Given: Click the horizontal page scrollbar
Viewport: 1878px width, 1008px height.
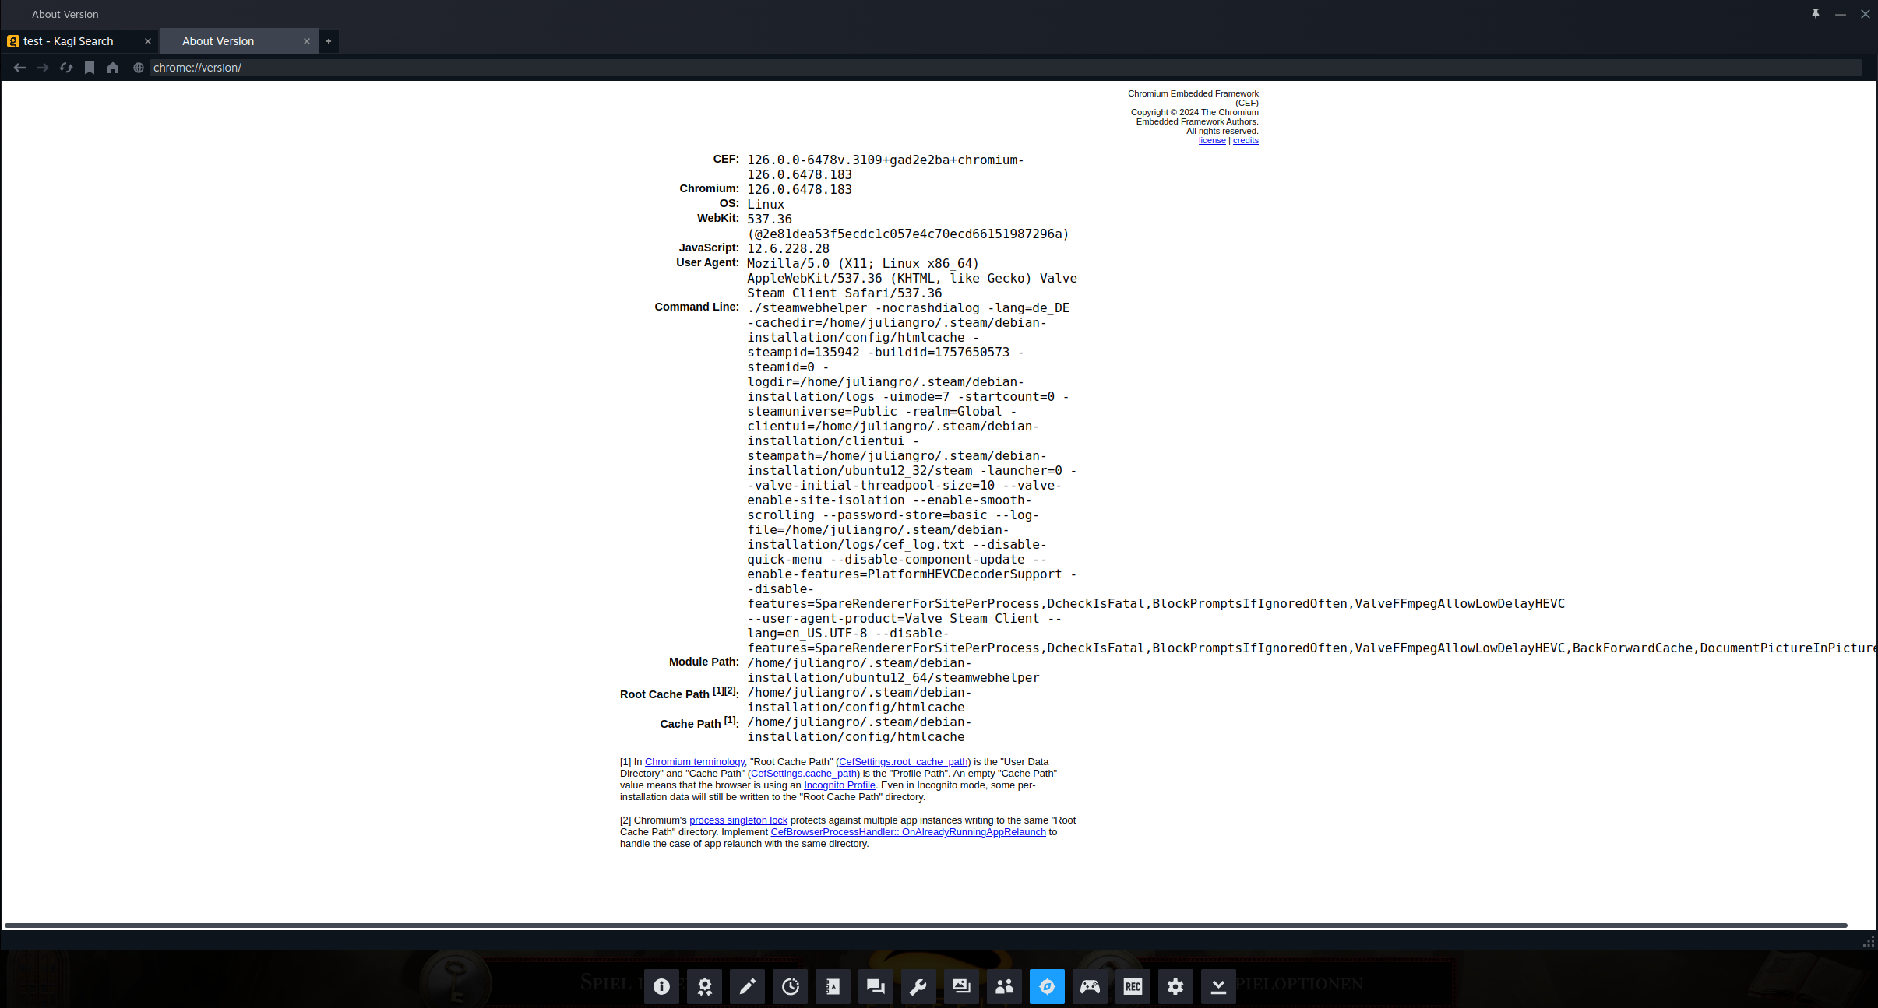Looking at the screenshot, I should click(925, 925).
